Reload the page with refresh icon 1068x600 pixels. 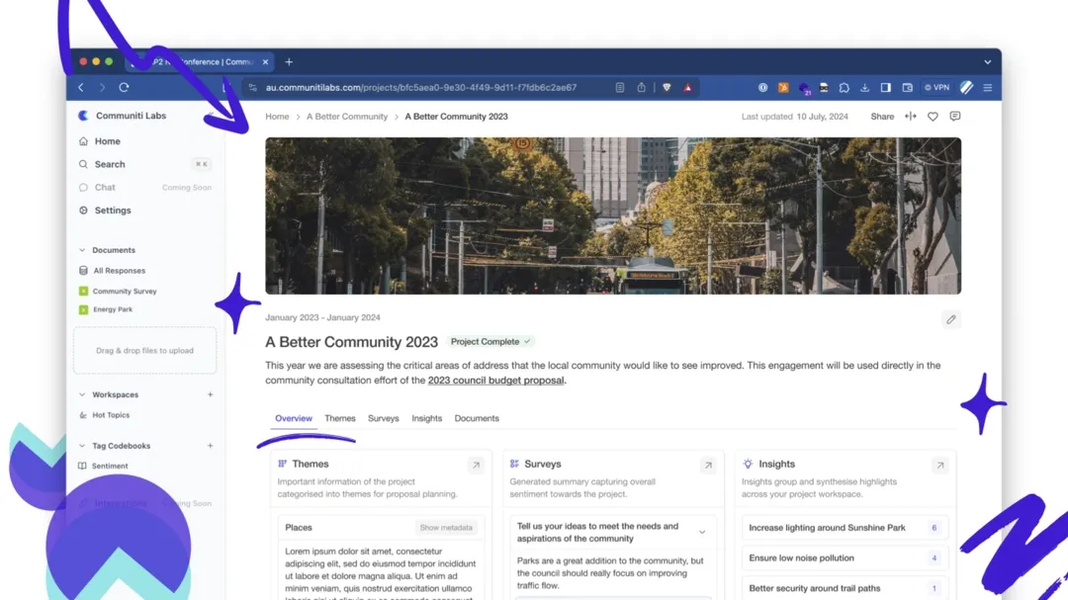124,87
